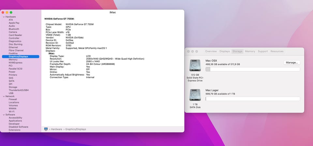Click the Metal Family value text
Screen dimensions: 313x146
point(86,48)
